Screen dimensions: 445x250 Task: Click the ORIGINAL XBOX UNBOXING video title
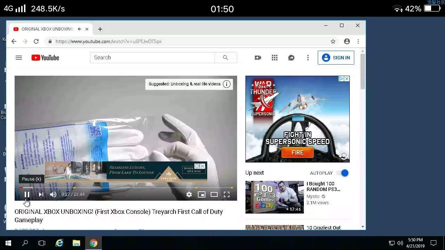pyautogui.click(x=119, y=216)
